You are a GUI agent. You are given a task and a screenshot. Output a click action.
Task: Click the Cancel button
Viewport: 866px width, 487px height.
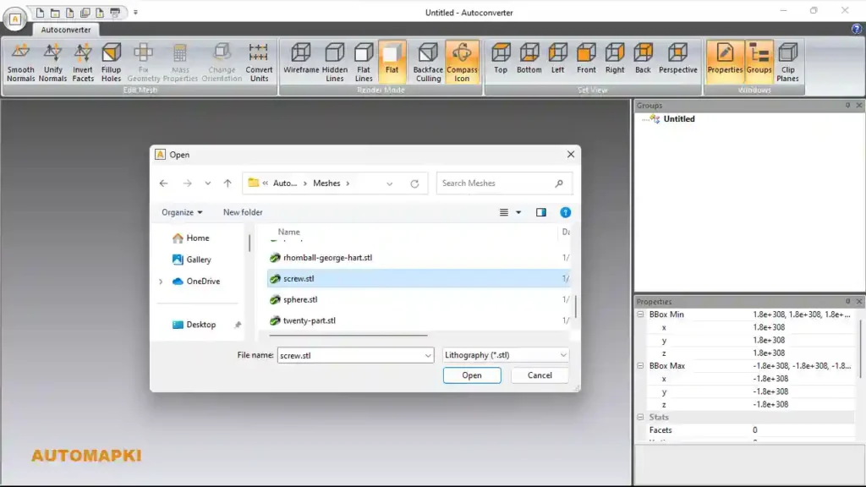[540, 375]
